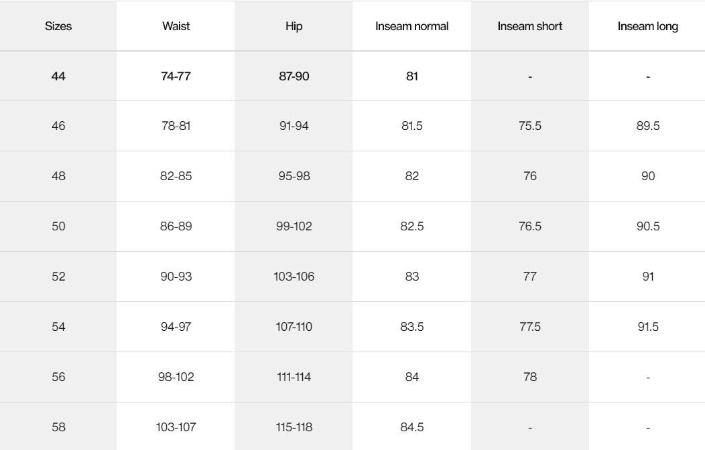
Task: Click the Sizes column header
Action: [x=58, y=26]
